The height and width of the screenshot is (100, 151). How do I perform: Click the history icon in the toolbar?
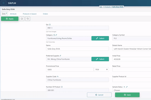[x=28, y=19]
